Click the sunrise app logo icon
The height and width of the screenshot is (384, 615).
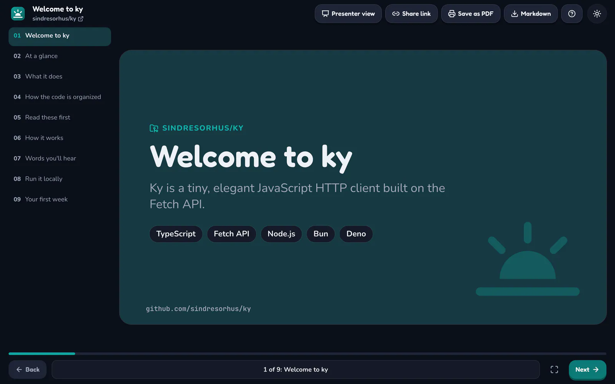pyautogui.click(x=18, y=14)
